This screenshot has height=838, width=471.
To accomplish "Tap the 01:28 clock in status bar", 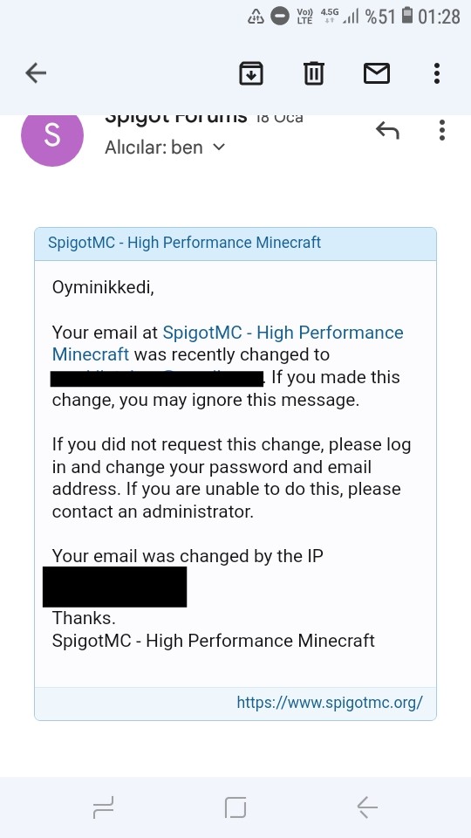I will click(x=439, y=16).
